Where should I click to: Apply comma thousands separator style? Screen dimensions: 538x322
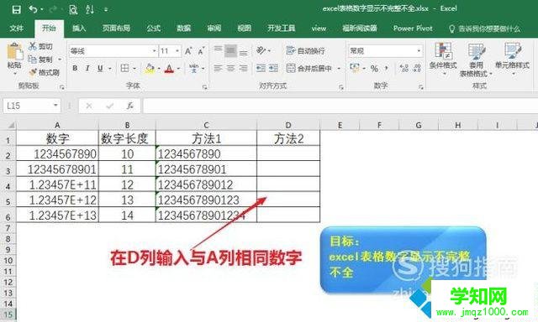coord(387,69)
